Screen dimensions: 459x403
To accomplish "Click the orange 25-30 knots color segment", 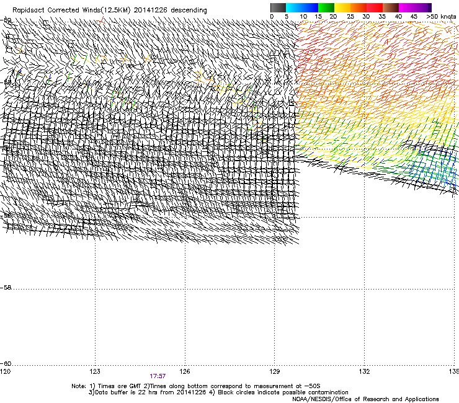I will (359, 7).
